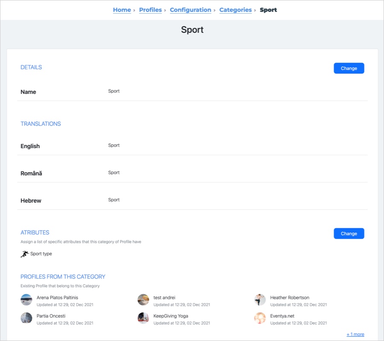Open Partia Oncesti avatar

click(x=26, y=318)
